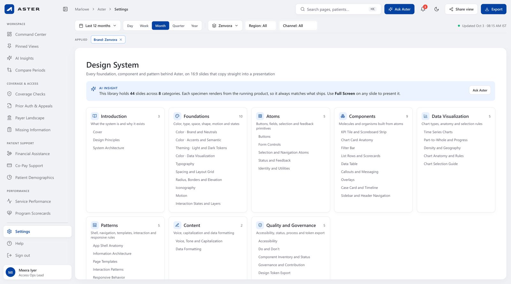Select the Week granularity option
511x284 pixels.
[144, 26]
